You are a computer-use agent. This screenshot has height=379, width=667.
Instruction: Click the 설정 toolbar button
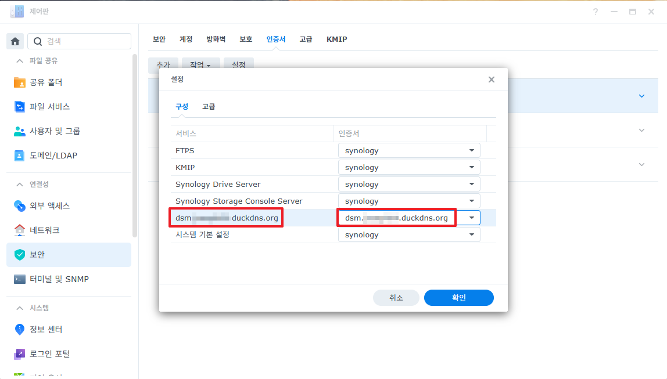(x=239, y=64)
